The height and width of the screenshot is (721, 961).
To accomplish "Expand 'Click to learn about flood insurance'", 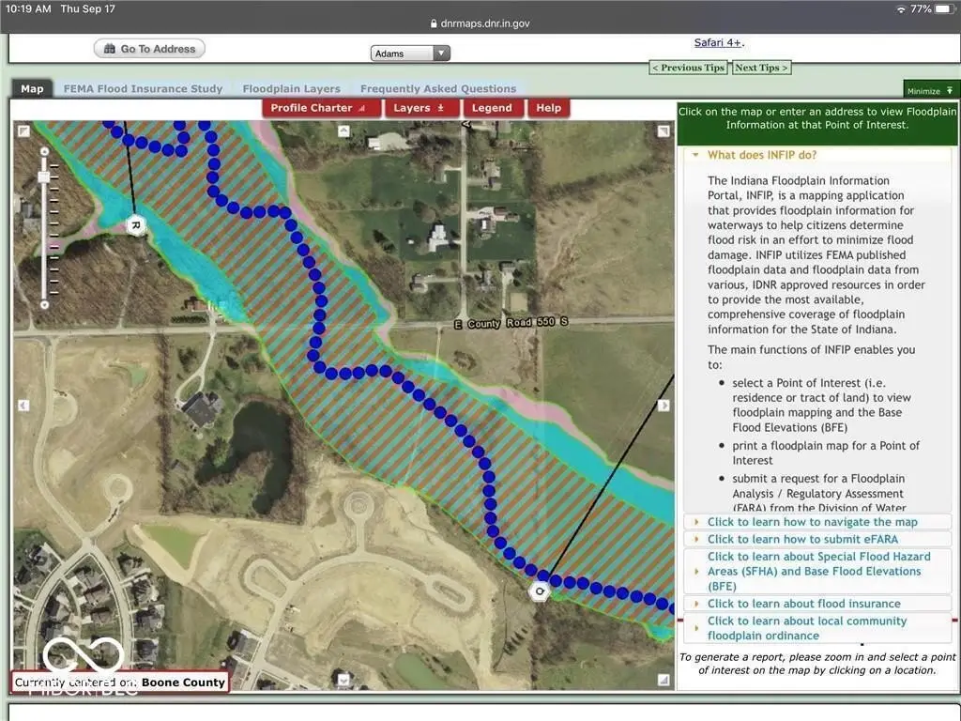I will click(x=803, y=604).
